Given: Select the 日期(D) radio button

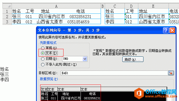Looking at the screenshot, I should point(43,59).
